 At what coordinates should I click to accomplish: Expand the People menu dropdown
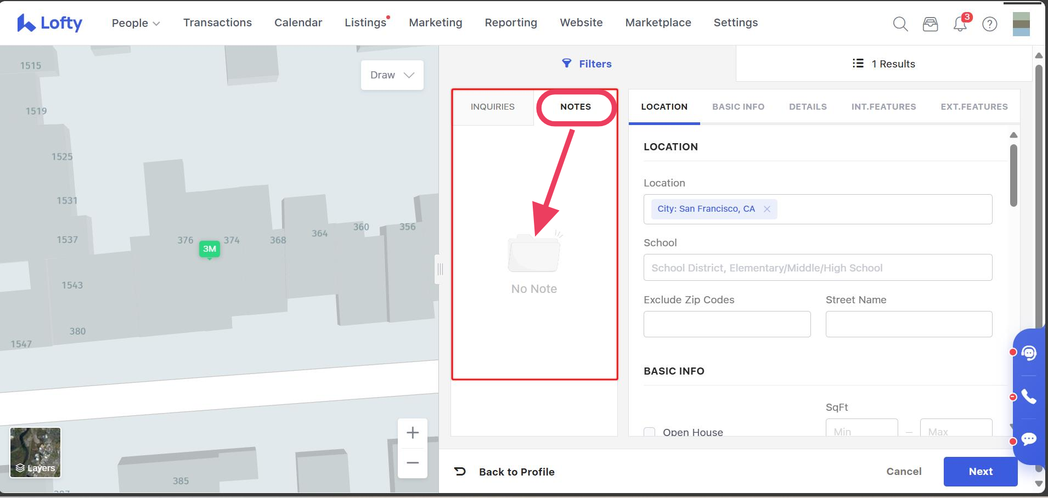coord(136,23)
